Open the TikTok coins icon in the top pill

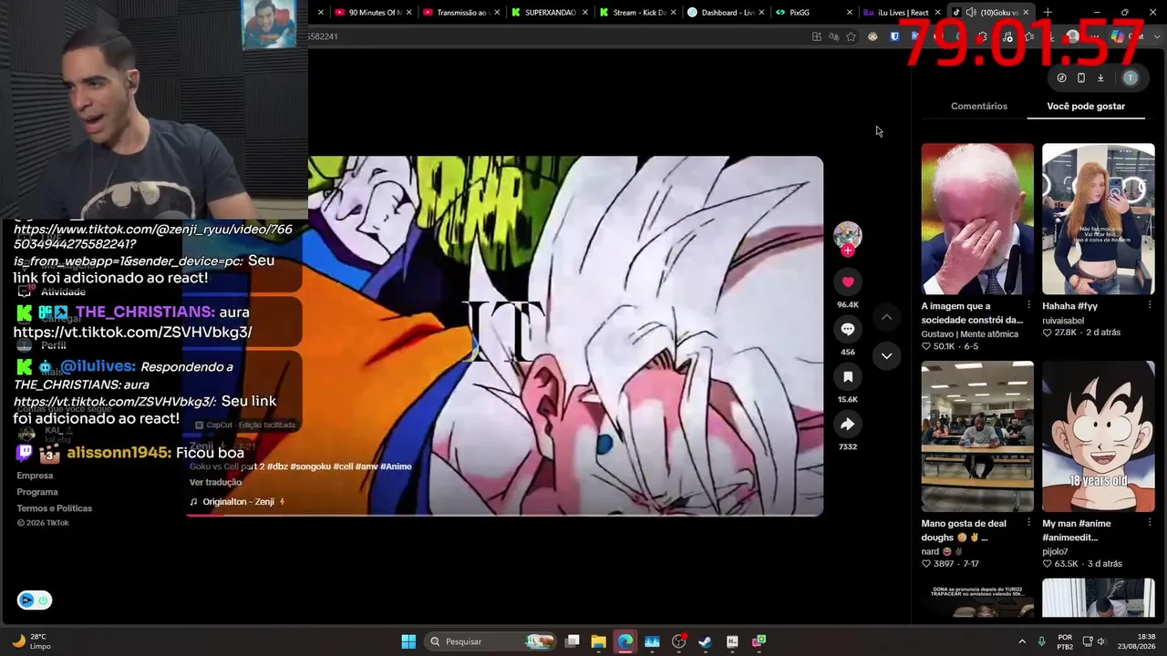1061,78
